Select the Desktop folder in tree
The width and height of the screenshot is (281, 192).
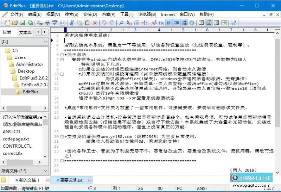26,71
